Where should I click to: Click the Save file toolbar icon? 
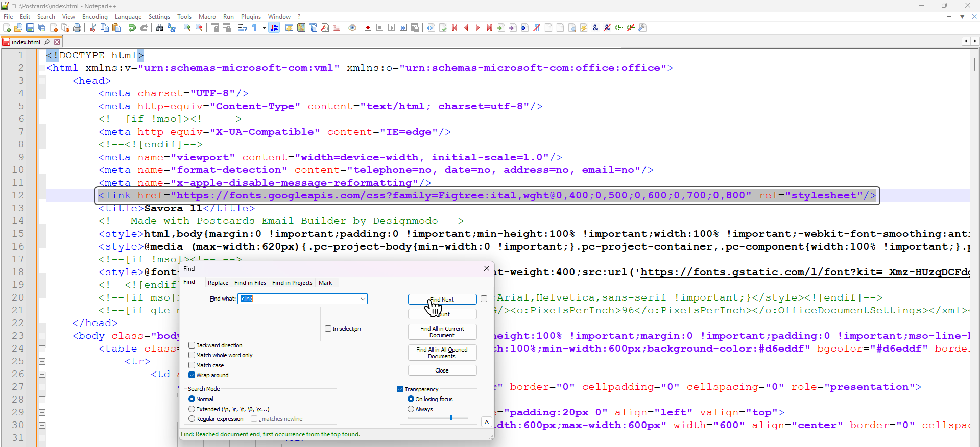[30, 28]
